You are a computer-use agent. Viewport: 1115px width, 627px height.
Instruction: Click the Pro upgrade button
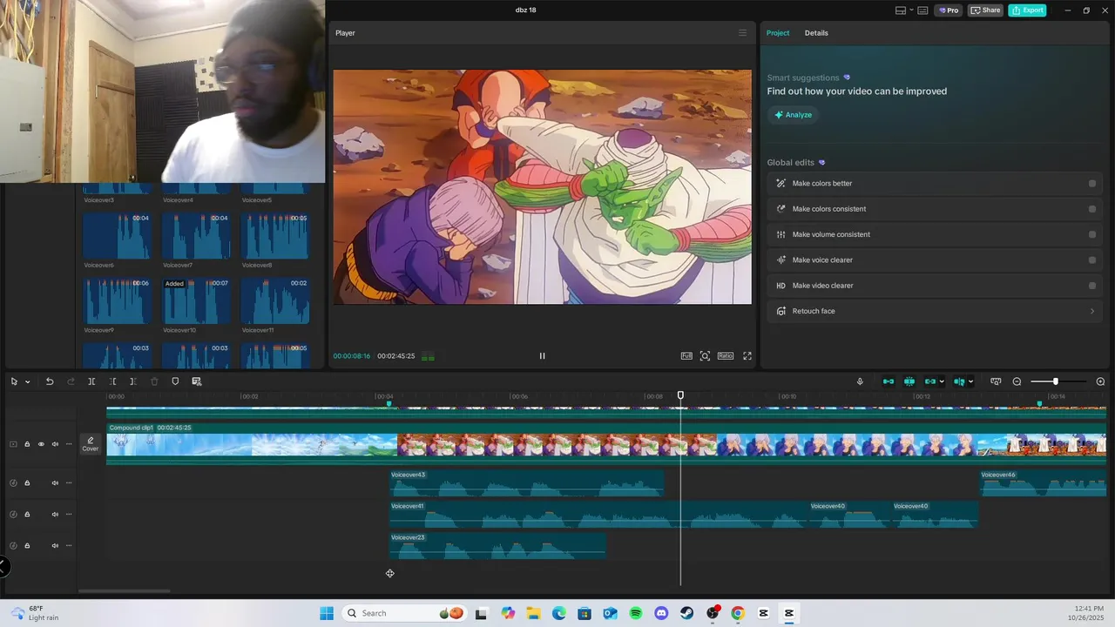coord(949,10)
